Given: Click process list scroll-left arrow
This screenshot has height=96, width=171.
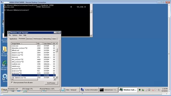Looking at the screenshot, I should (12, 79).
